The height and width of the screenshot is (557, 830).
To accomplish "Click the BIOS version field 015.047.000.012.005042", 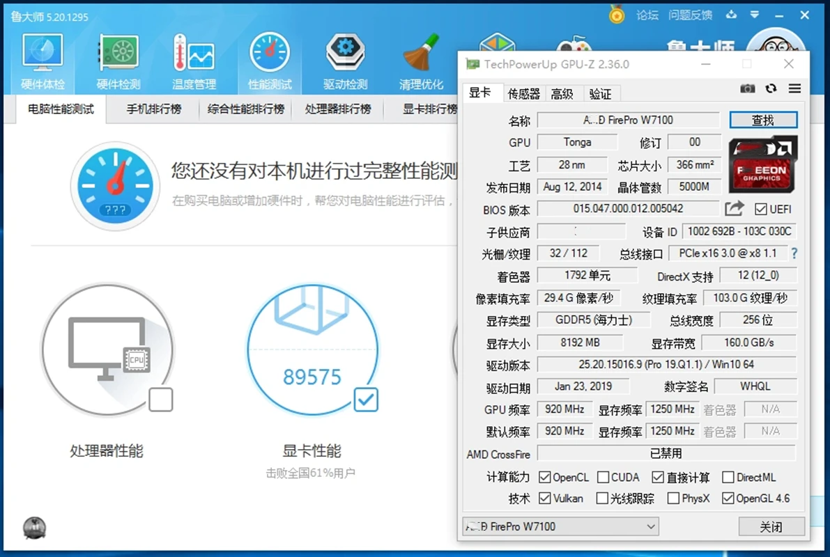I will click(x=628, y=208).
